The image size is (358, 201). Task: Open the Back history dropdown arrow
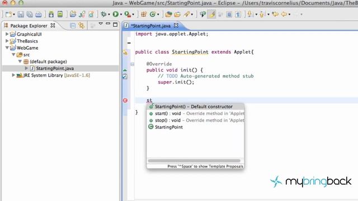tap(290, 15)
